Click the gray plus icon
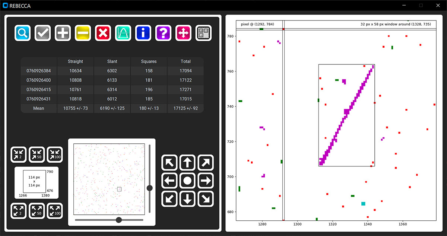 pos(63,33)
